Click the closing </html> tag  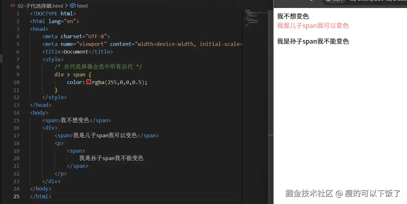click(x=41, y=196)
